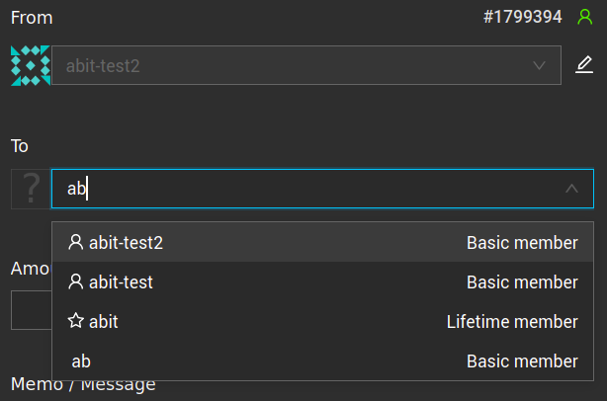Click the question mark avatar placeholder
Viewport: 607px width, 401px height.
click(x=30, y=189)
